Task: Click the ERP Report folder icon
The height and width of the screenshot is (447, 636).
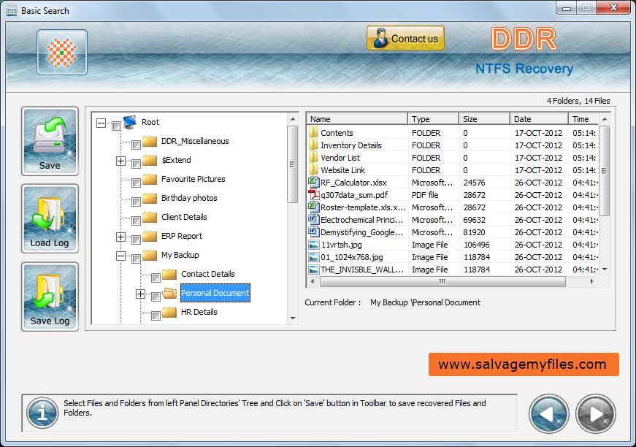Action: coord(150,236)
